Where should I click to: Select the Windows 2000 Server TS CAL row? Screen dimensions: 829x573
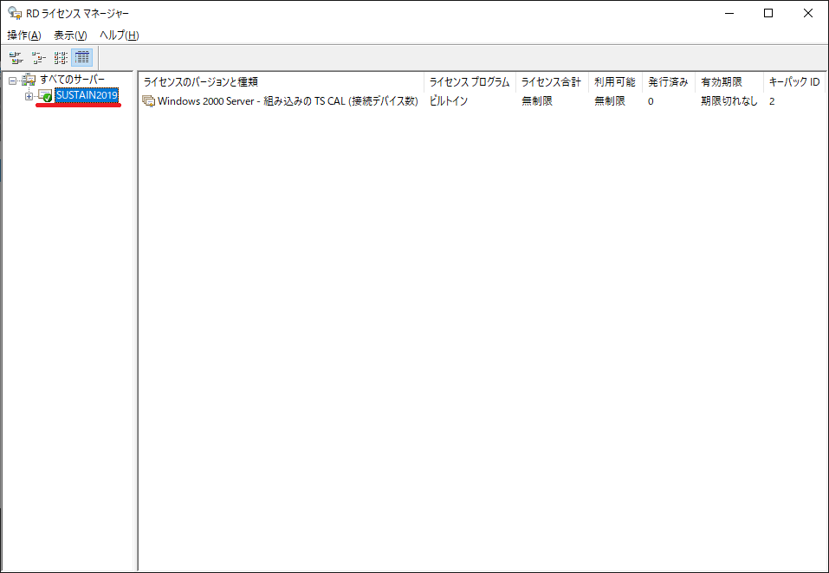pos(482,101)
